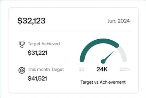This screenshot has width=146, height=98.
Task: Select the $41,521 target value
Action: click(x=37, y=78)
